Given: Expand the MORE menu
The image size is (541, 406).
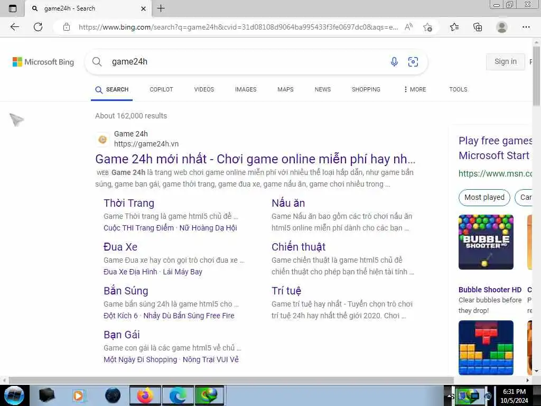Looking at the screenshot, I should [415, 89].
